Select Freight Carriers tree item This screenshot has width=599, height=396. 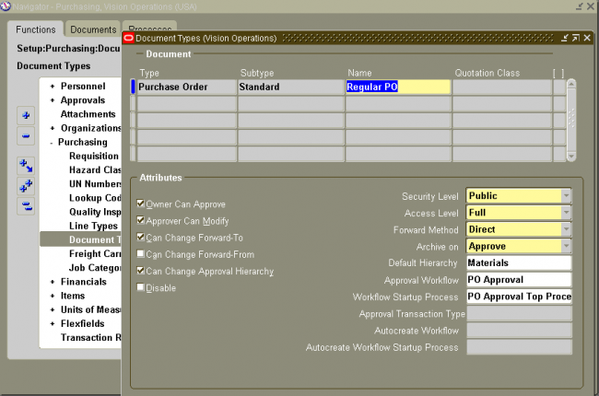click(x=95, y=254)
